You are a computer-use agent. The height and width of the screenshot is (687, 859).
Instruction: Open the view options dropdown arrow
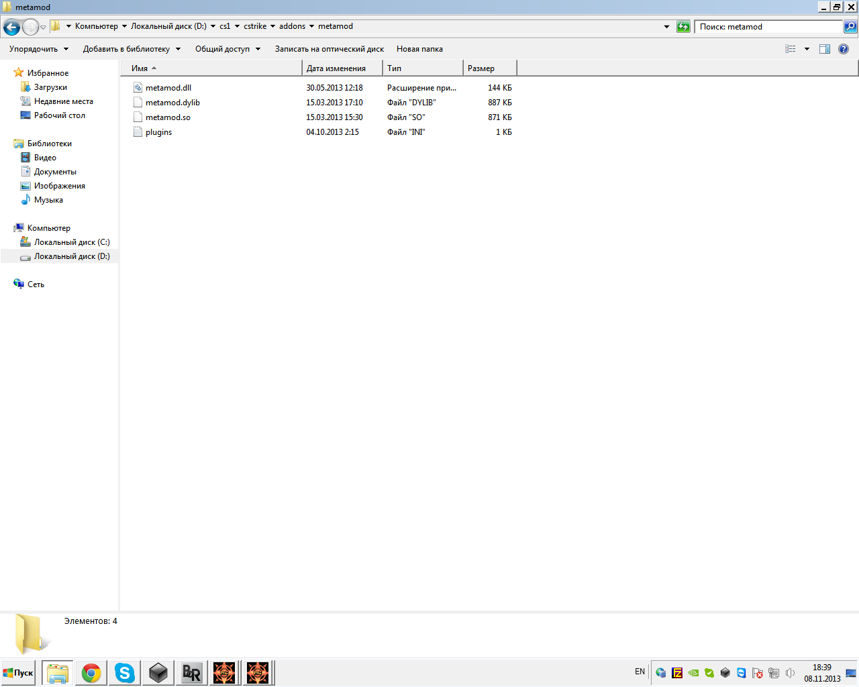tap(807, 49)
